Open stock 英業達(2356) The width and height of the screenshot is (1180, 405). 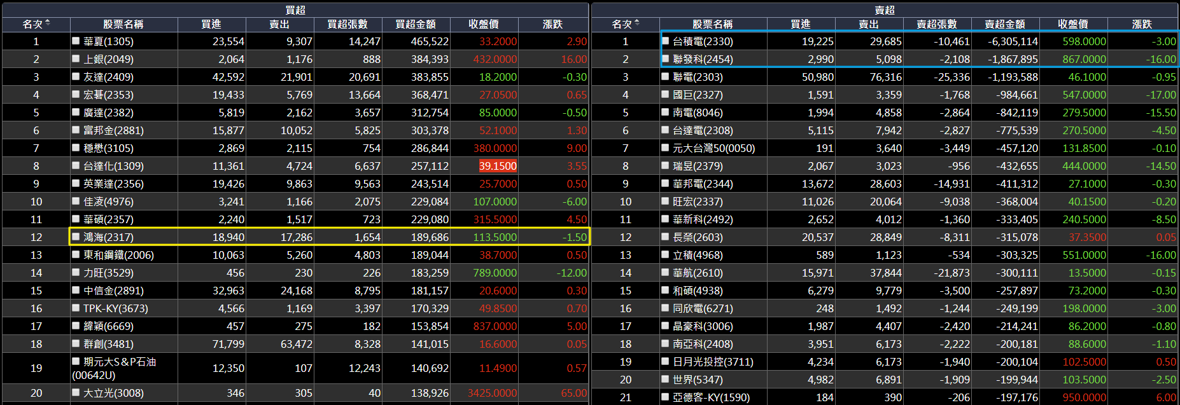(113, 184)
